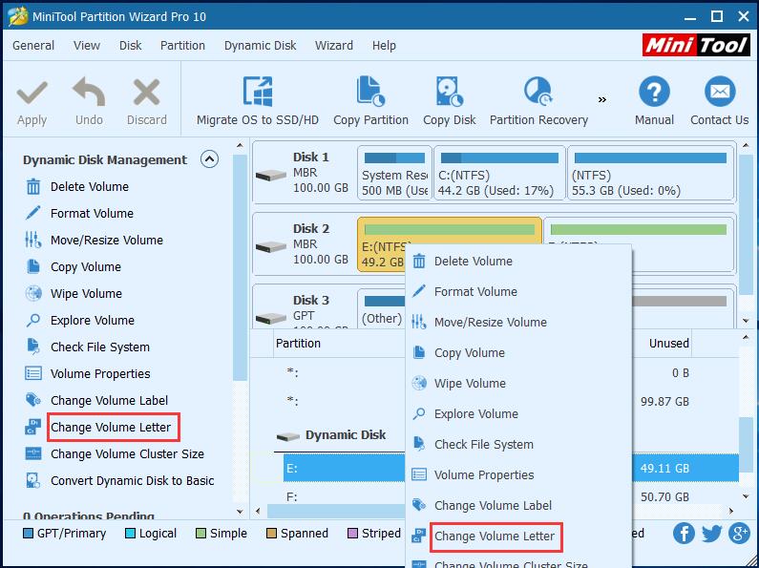Open the Google Plus share icon
This screenshot has width=759, height=568.
740,534
